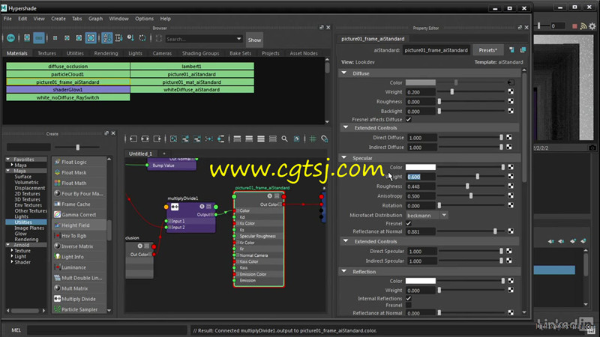The image size is (600, 337).
Task: Click the Specular Color white swatch
Action: click(420, 167)
